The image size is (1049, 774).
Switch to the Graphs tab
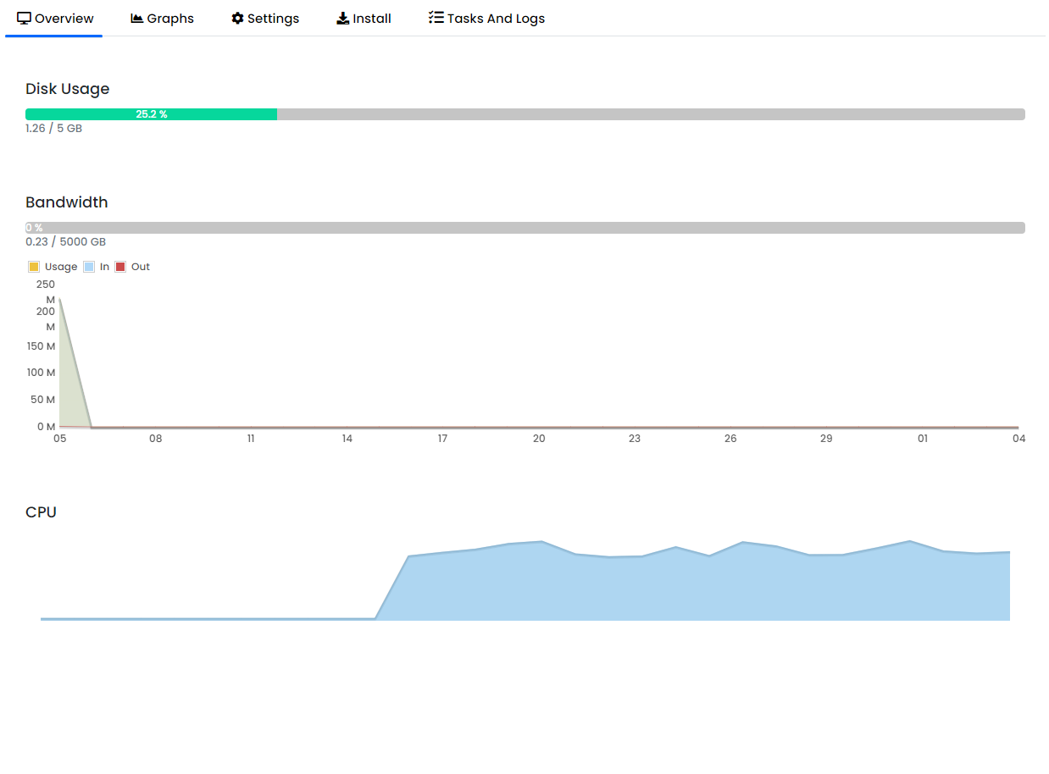162,19
